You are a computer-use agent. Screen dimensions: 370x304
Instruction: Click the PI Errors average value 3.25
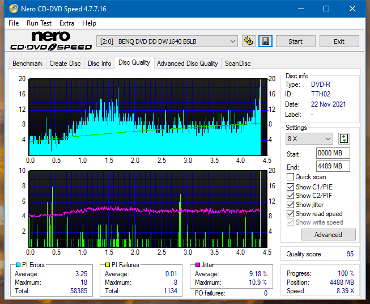(x=82, y=274)
